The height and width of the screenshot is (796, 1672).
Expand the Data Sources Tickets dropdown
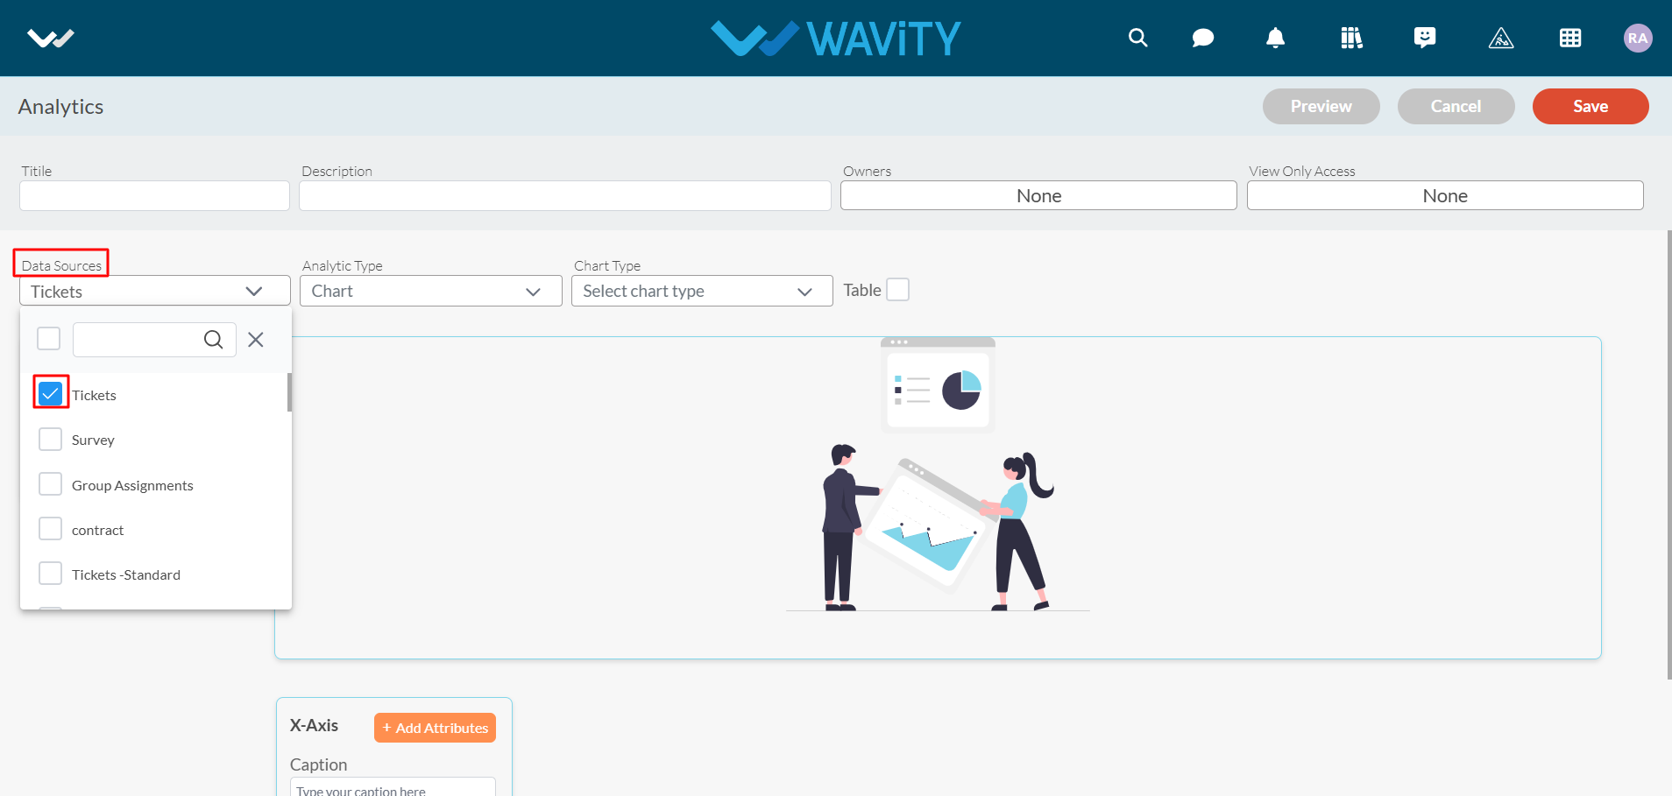(155, 291)
